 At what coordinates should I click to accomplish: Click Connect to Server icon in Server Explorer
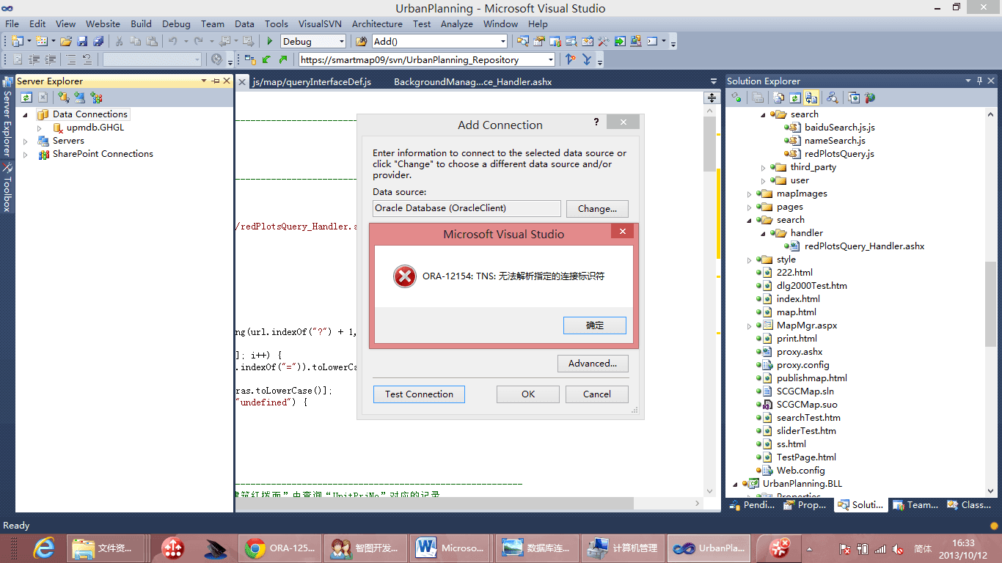(79, 97)
